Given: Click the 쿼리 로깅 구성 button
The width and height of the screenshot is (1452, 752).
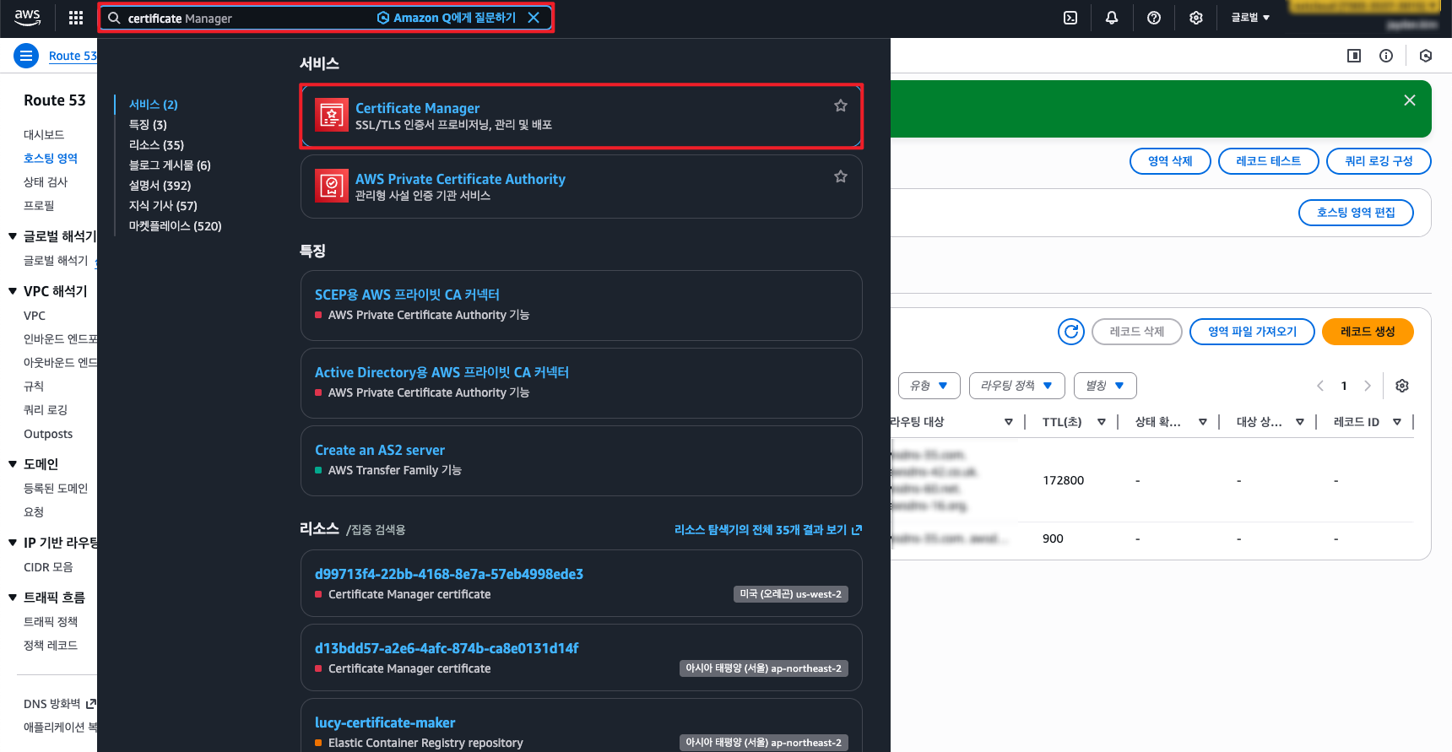Looking at the screenshot, I should (x=1379, y=161).
